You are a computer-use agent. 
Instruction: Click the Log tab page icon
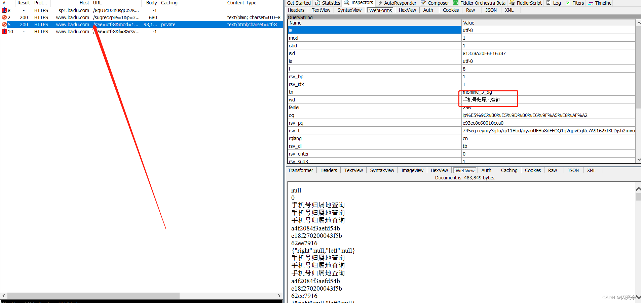coord(549,3)
